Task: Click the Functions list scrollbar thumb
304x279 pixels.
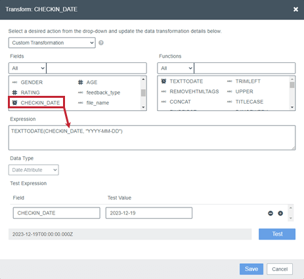Action: point(292,85)
